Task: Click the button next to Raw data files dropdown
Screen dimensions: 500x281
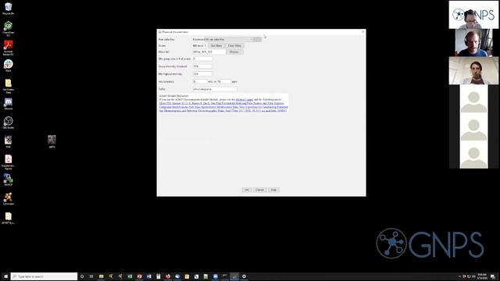Action: point(258,39)
